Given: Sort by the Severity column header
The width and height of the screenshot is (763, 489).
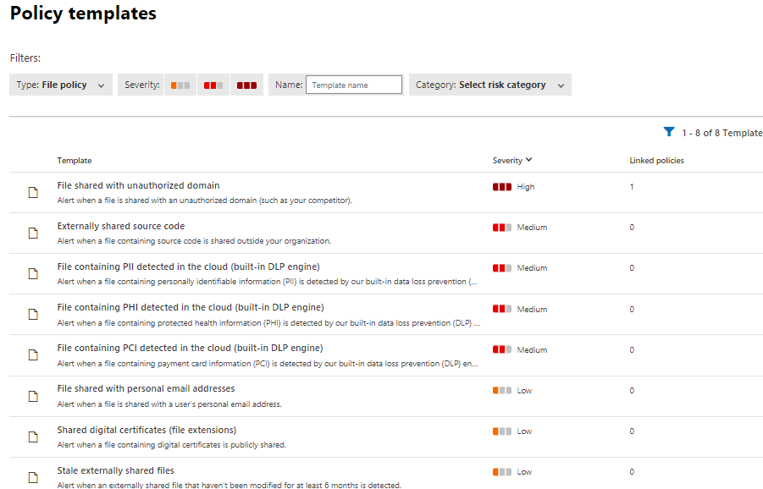Looking at the screenshot, I should coord(511,160).
